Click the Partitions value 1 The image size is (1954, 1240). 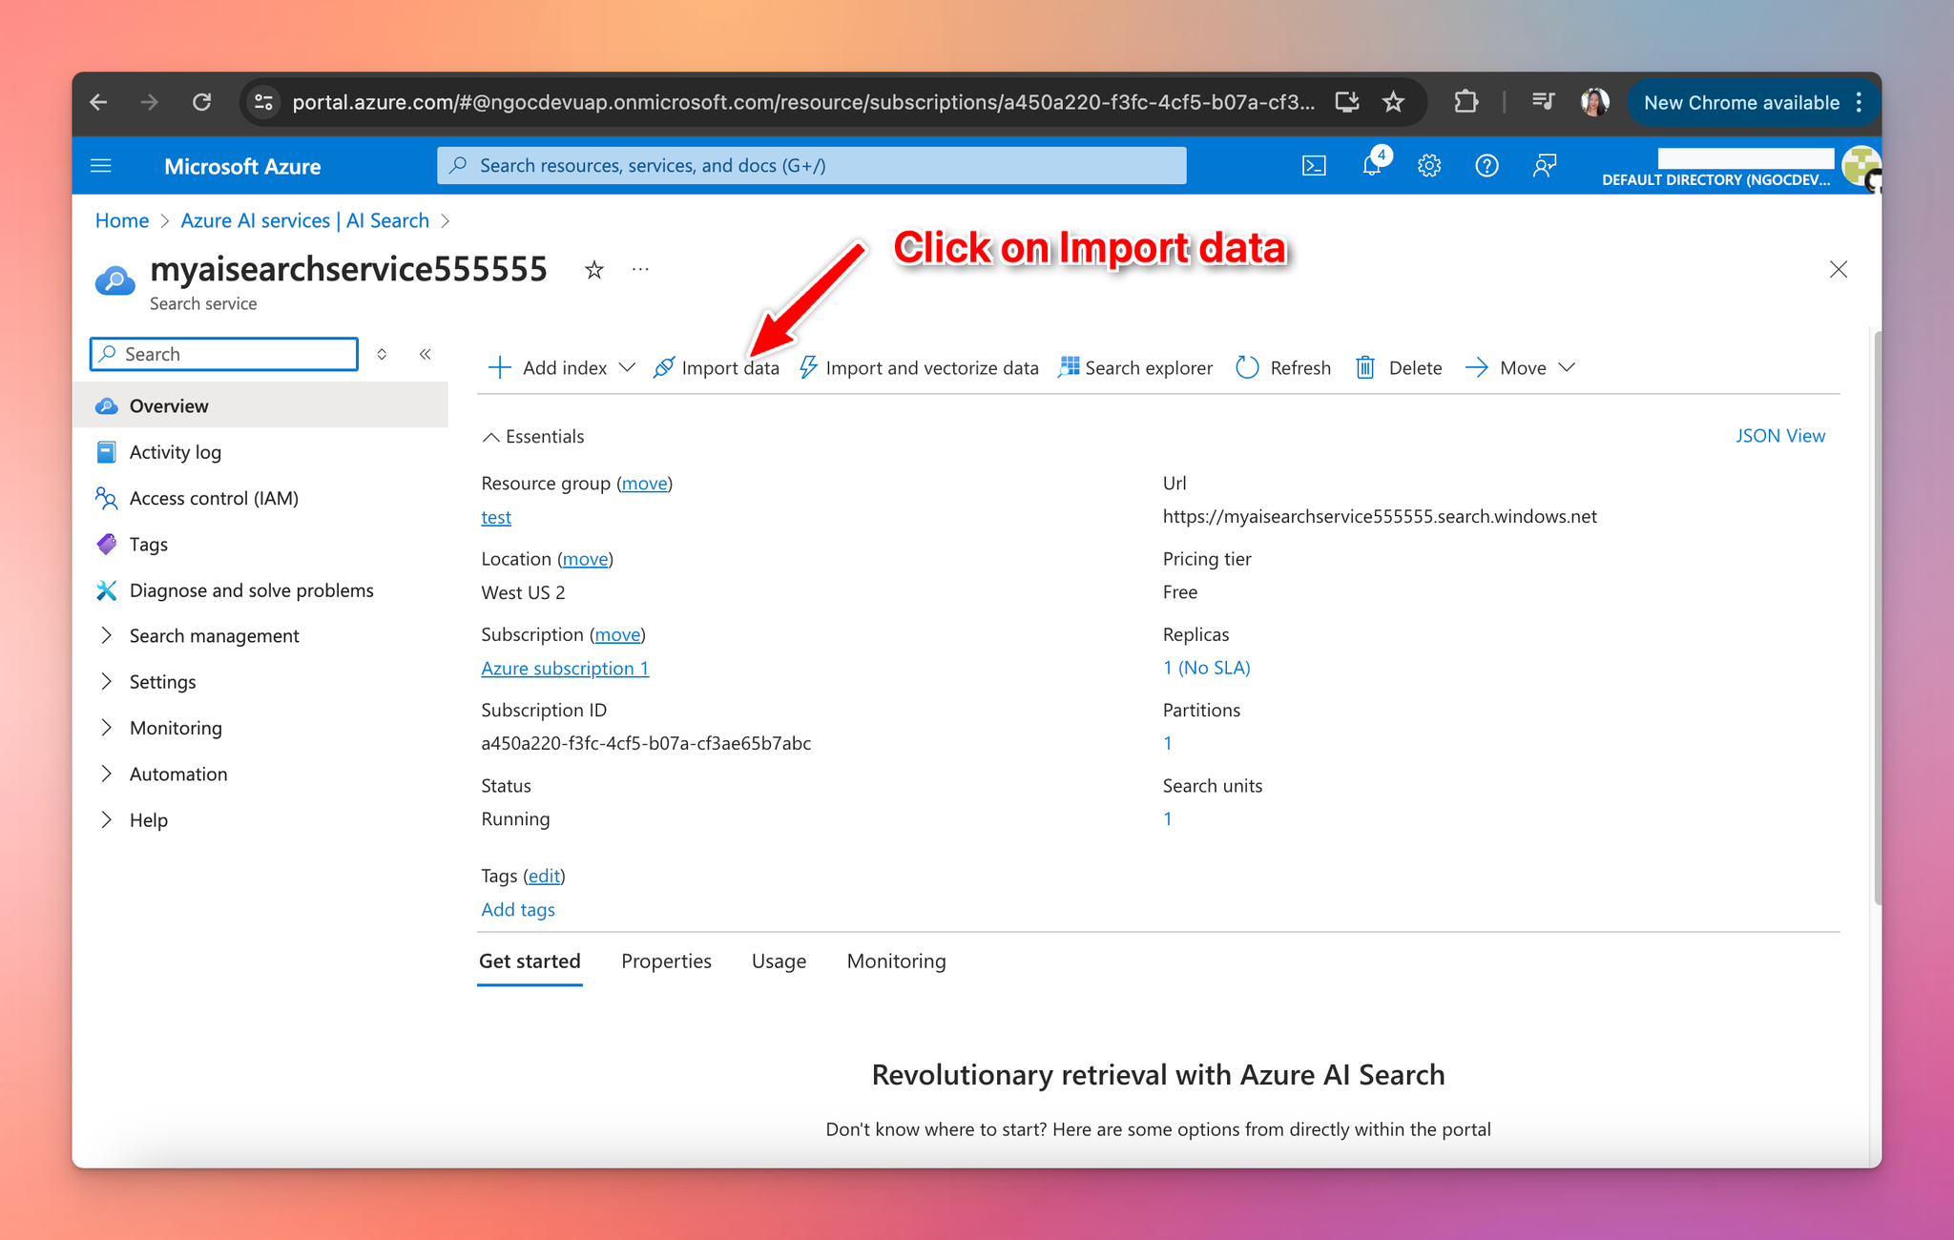click(1167, 742)
